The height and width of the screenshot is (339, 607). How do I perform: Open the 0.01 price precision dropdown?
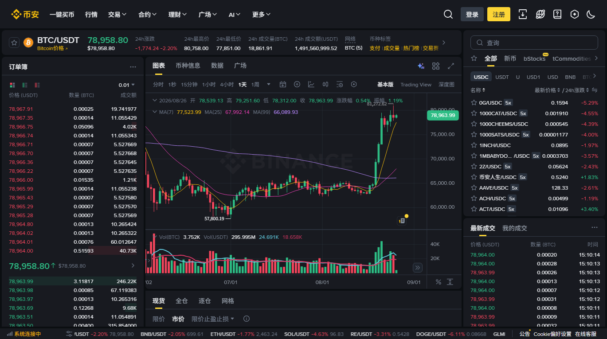tap(127, 85)
